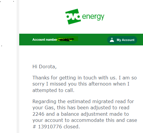This screenshot has height=133, width=143.
Task: Click the '#' symbol before the case number
Action: (34, 127)
